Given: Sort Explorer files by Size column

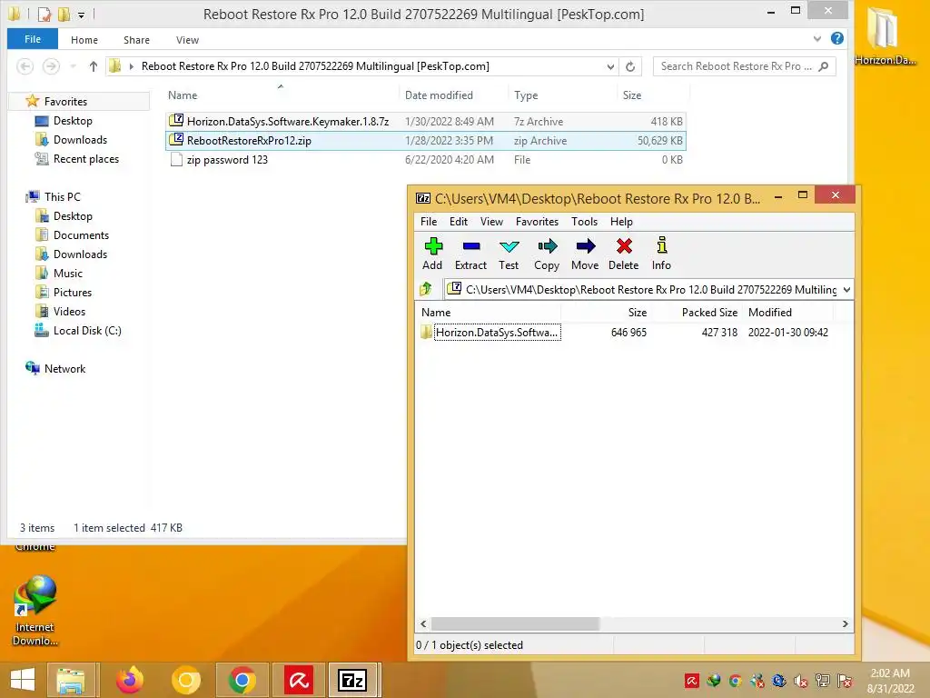Looking at the screenshot, I should coord(632,95).
